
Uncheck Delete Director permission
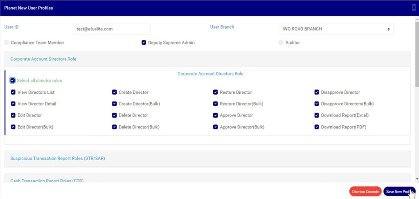115,115
